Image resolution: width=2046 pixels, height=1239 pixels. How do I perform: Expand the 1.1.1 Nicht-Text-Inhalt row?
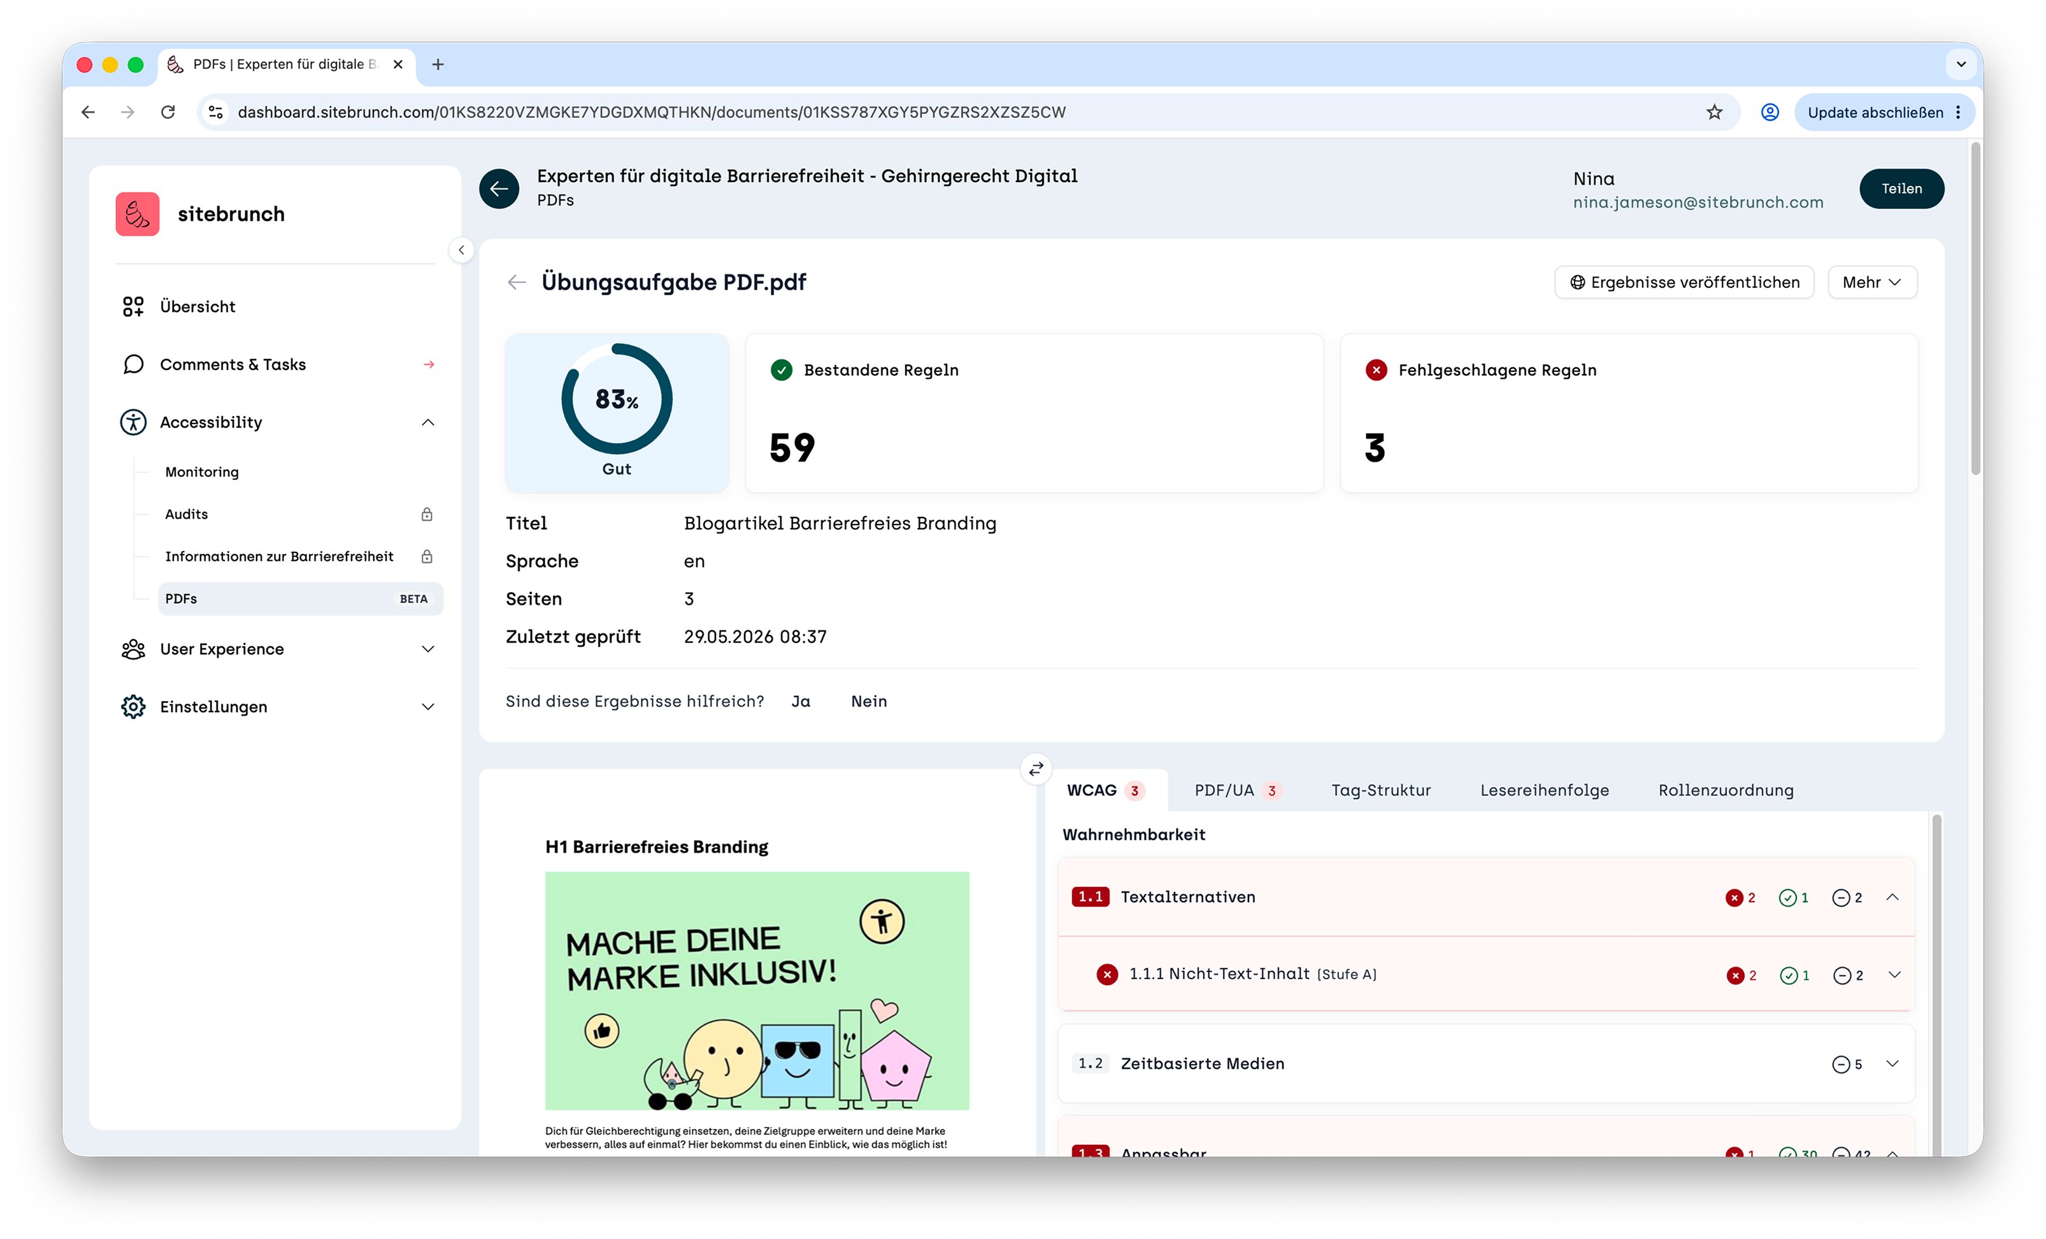1894,975
